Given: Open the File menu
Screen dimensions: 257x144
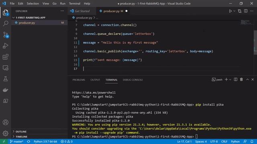Looking at the screenshot, I should [12, 4].
